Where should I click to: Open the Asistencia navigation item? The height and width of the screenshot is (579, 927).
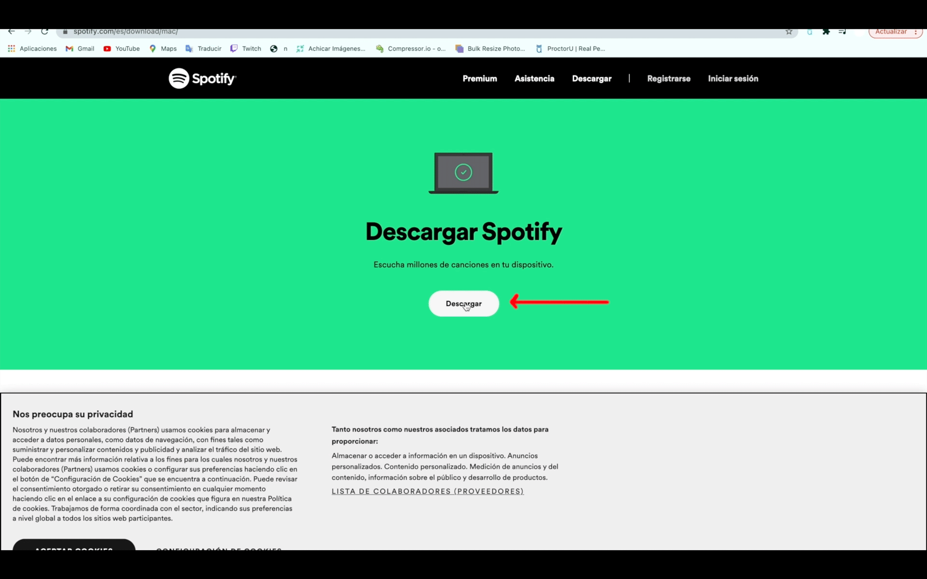tap(534, 79)
